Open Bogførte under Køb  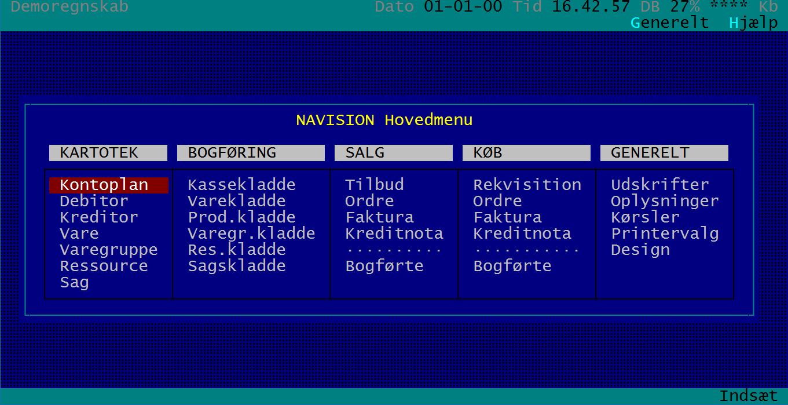(512, 267)
